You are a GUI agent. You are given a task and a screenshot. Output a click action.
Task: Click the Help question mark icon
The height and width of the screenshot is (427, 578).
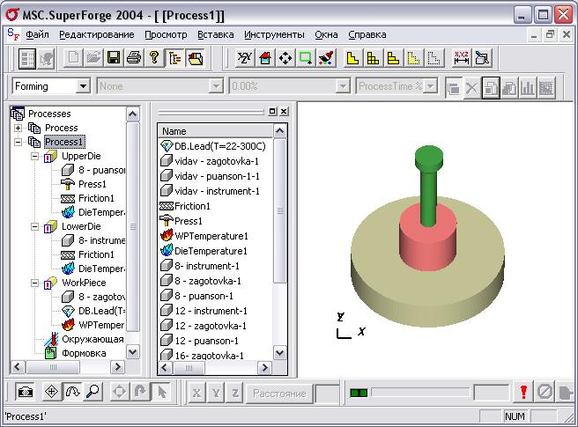[154, 58]
